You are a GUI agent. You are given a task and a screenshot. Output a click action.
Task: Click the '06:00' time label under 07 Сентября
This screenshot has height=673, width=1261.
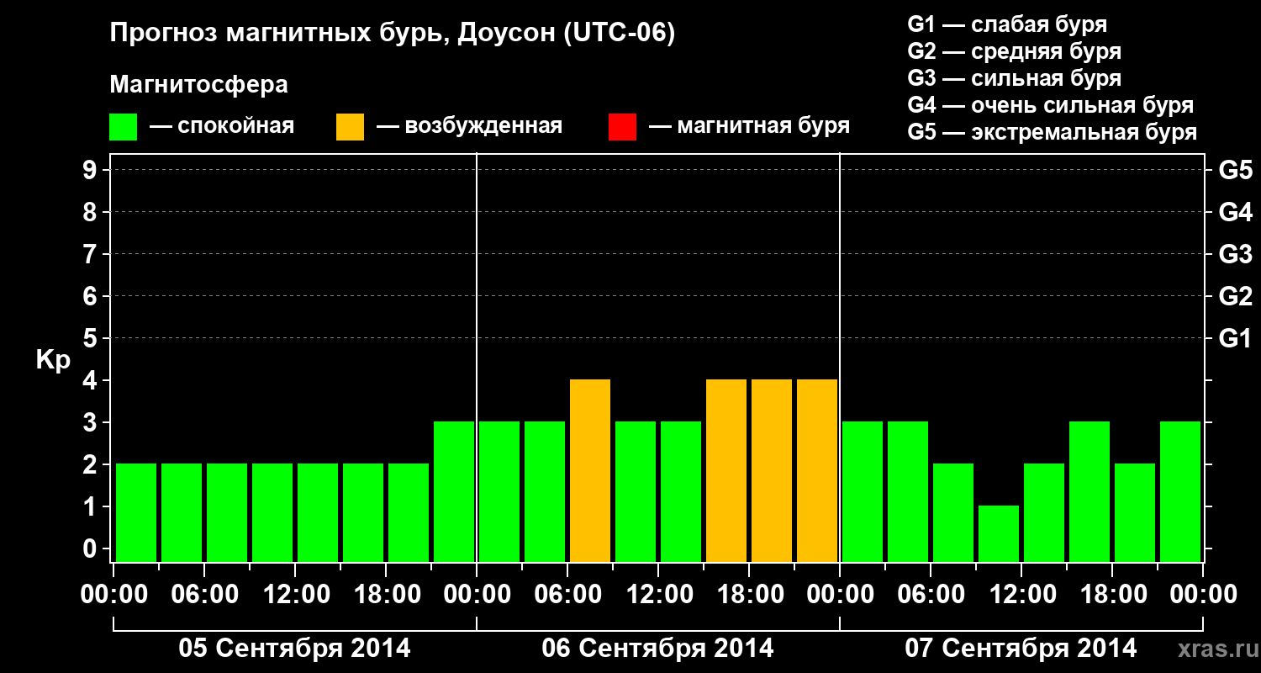[x=931, y=595]
